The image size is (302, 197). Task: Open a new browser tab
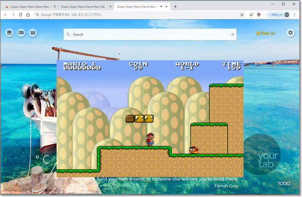pos(176,7)
